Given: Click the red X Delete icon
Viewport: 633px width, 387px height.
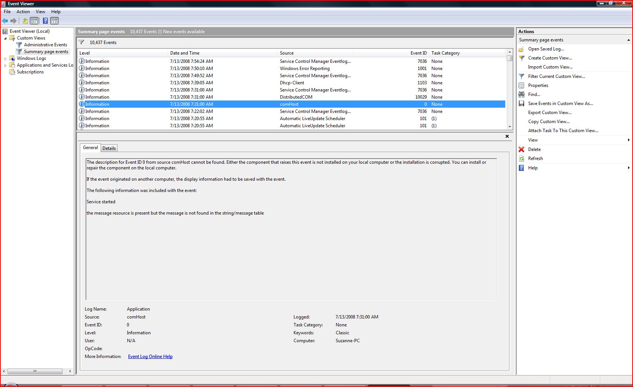Looking at the screenshot, I should click(521, 149).
